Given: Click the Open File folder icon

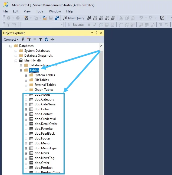Looking at the screenshot, I should coord(45,18).
